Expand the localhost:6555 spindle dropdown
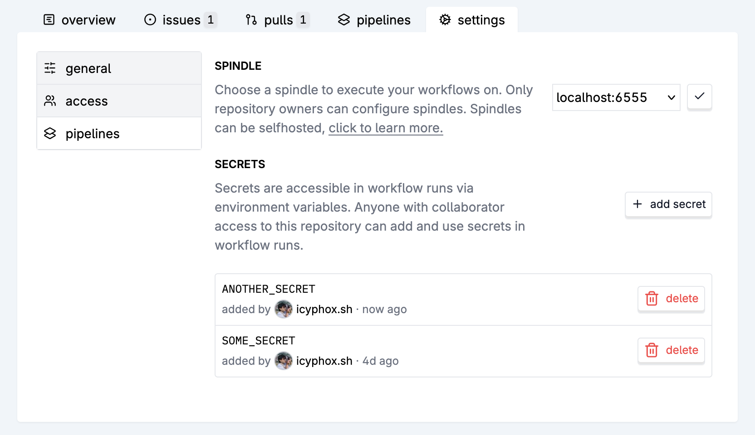Image resolution: width=755 pixels, height=435 pixels. coord(616,97)
